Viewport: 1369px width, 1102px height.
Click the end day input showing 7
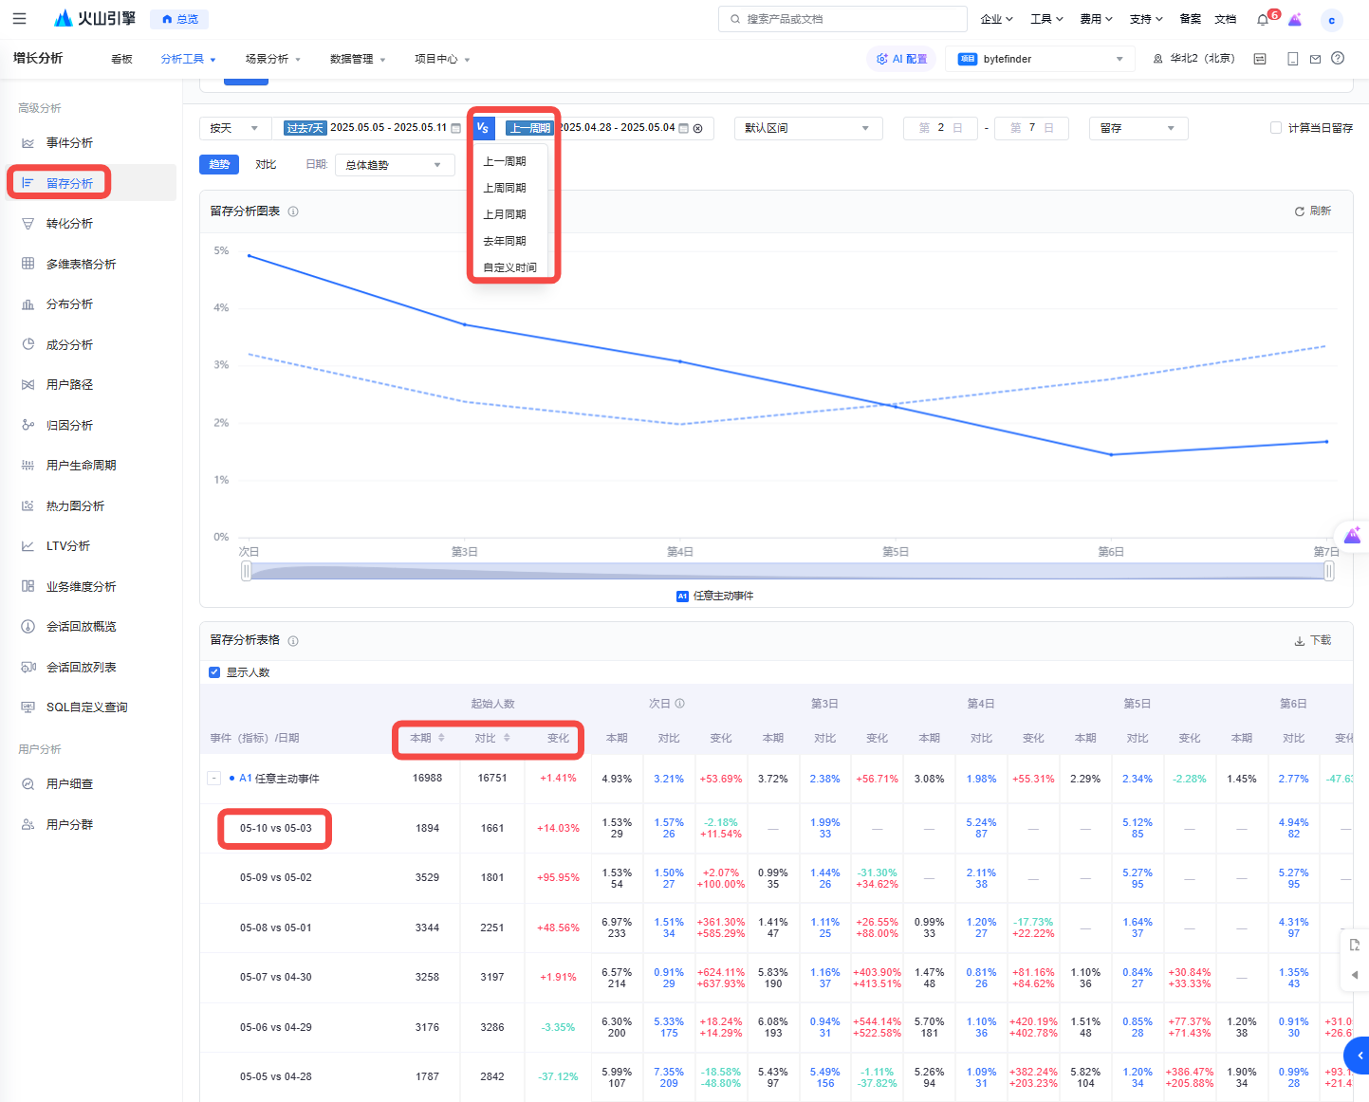pos(1031,128)
